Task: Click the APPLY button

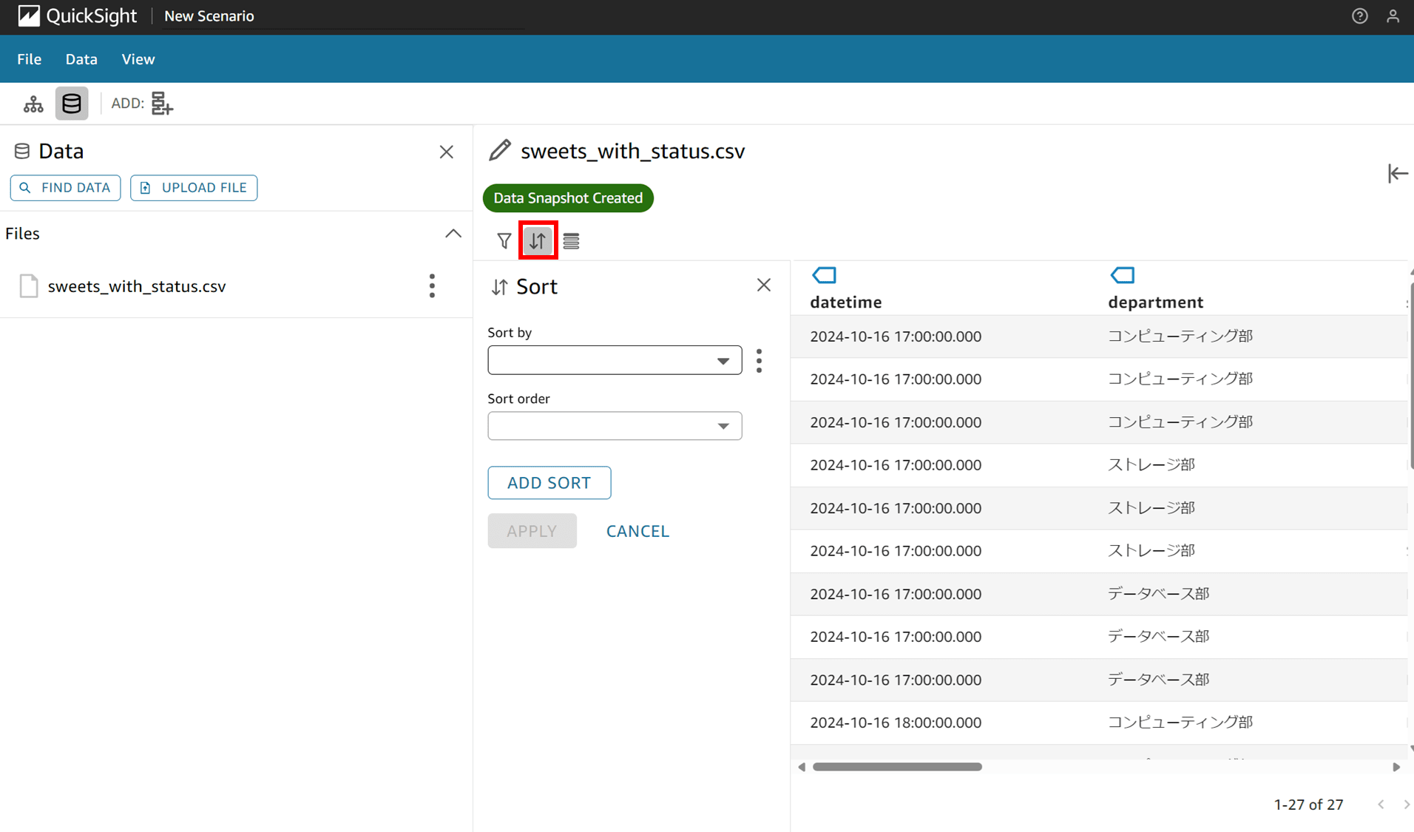Action: 532,531
